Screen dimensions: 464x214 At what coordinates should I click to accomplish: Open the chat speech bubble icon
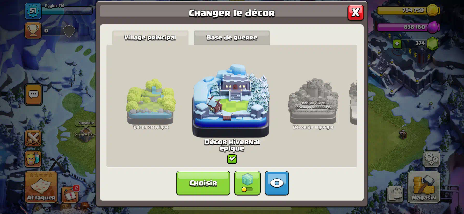[33, 95]
